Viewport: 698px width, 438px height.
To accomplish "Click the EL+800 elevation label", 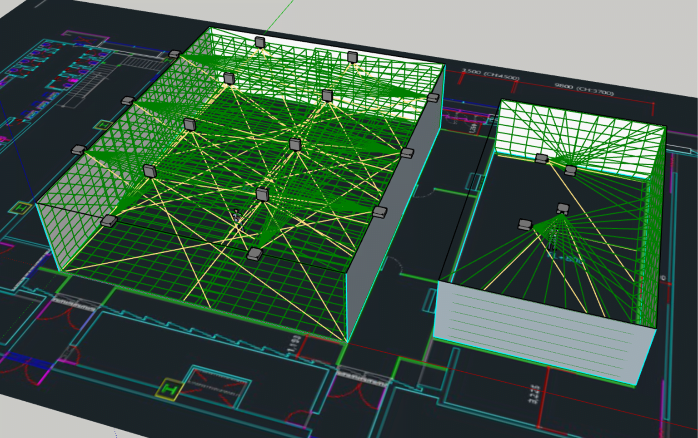I will [x=565, y=259].
